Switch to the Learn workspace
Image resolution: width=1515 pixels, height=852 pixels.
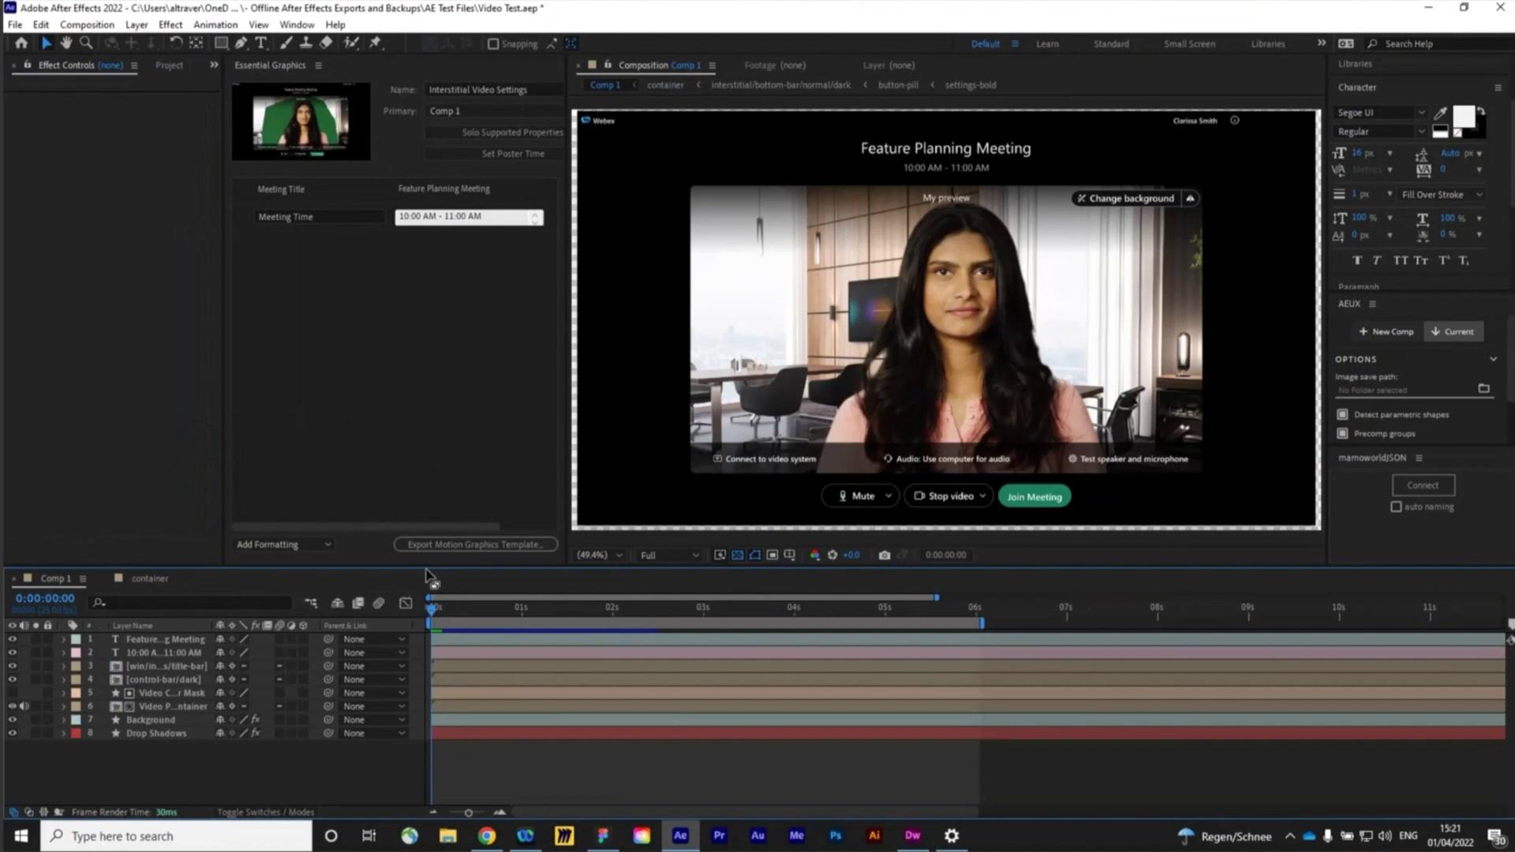point(1047,44)
